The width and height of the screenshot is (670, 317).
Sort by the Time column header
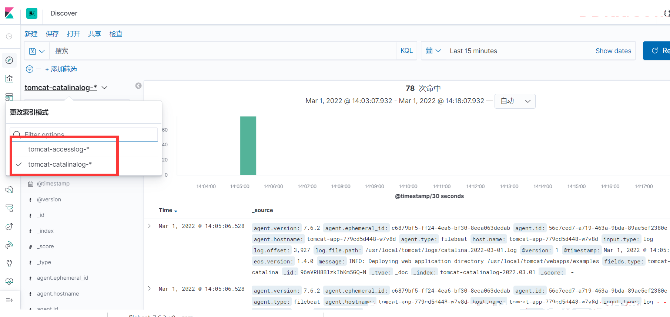coord(168,210)
